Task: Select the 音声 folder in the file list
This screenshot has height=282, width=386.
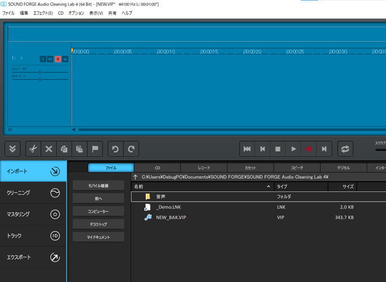Action: coord(259,197)
